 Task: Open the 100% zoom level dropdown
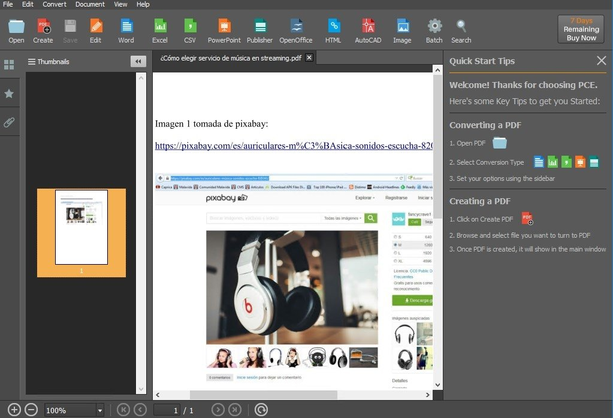tap(100, 410)
